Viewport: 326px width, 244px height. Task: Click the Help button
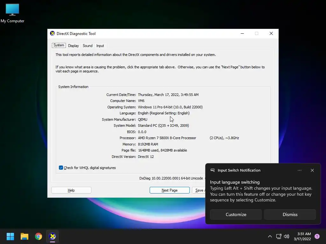[71, 190]
